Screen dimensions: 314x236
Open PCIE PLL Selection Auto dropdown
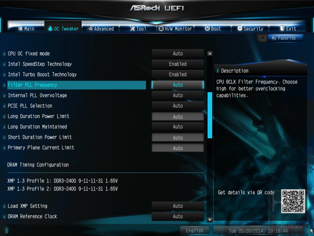(178, 106)
